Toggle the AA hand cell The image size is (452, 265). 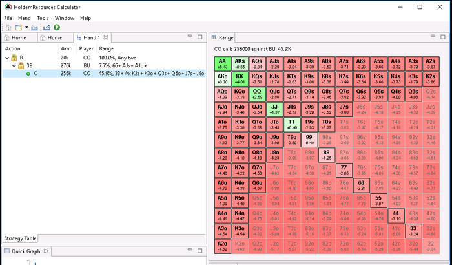point(222,64)
